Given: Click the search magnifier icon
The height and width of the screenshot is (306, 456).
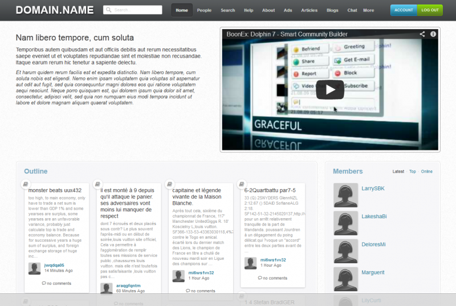Looking at the screenshot, I should pos(108,10).
